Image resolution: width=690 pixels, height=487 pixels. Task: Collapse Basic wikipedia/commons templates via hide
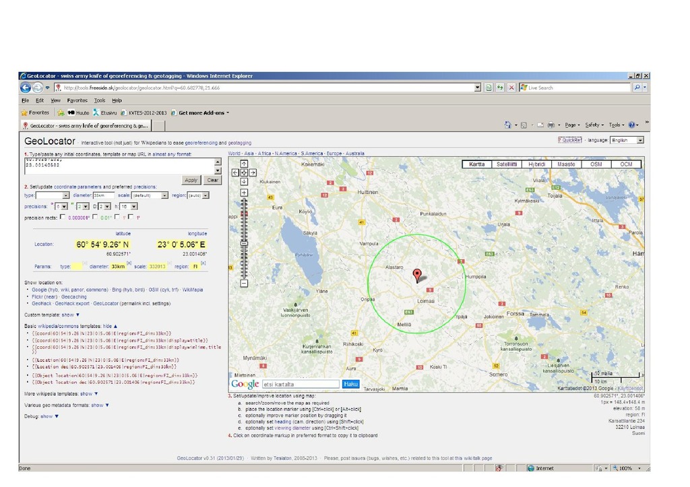click(110, 326)
